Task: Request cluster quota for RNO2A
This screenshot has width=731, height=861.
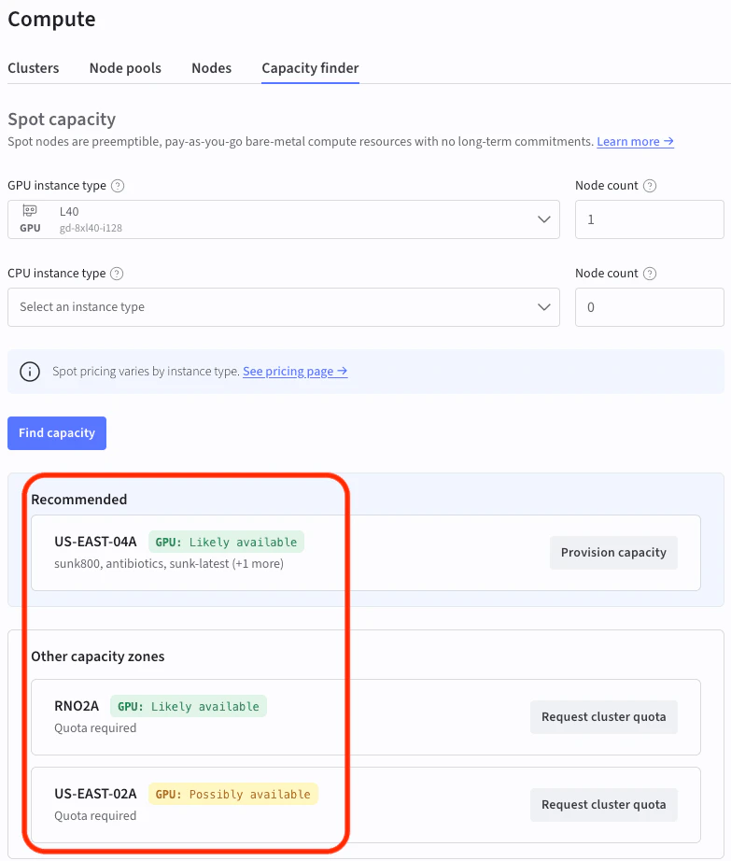Action: pos(604,716)
